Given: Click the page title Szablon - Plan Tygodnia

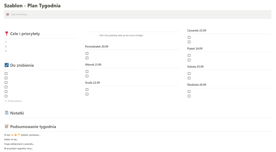Looking at the screenshot, I should (32, 5).
